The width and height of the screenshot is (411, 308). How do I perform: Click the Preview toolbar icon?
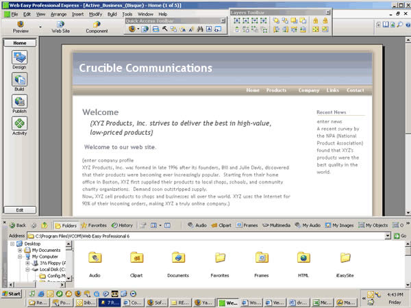[x=21, y=24]
